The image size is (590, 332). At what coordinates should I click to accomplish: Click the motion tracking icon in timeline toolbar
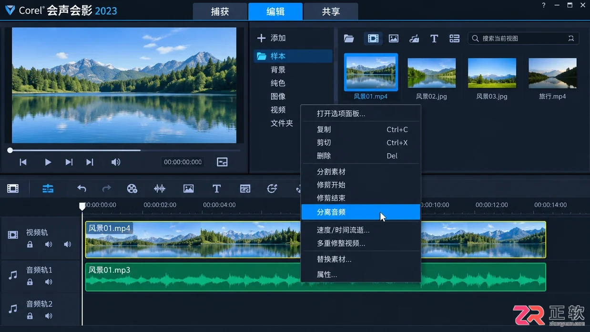coord(272,189)
